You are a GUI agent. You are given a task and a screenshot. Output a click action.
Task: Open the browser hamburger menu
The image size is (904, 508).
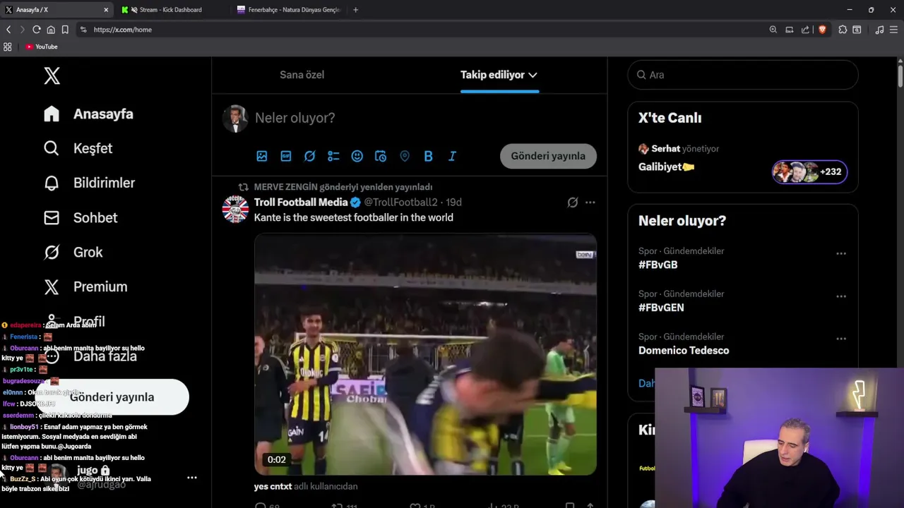[893, 30]
